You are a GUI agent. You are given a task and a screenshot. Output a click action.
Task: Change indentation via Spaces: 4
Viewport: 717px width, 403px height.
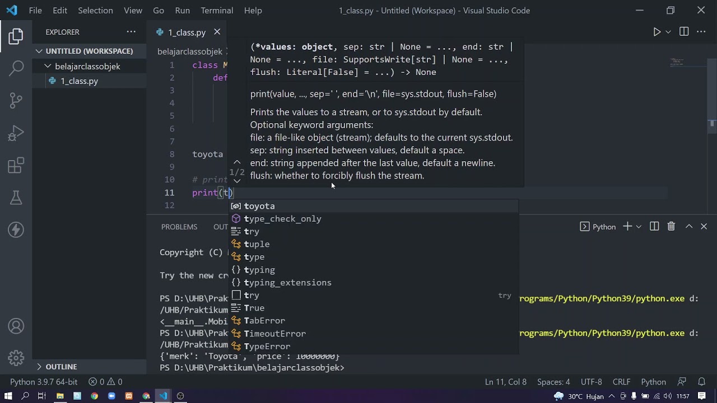(553, 382)
